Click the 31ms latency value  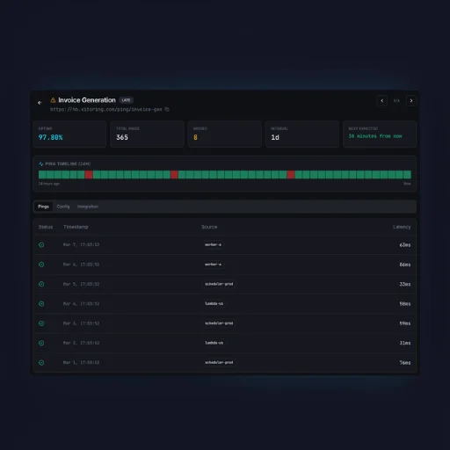405,343
